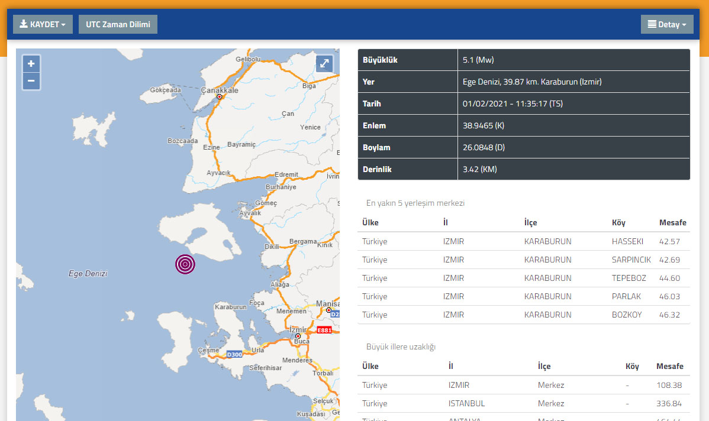
Task: Click the Ege Denizi label on map
Action: pyautogui.click(x=88, y=274)
